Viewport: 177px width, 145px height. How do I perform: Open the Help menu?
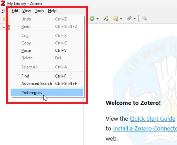(52, 11)
